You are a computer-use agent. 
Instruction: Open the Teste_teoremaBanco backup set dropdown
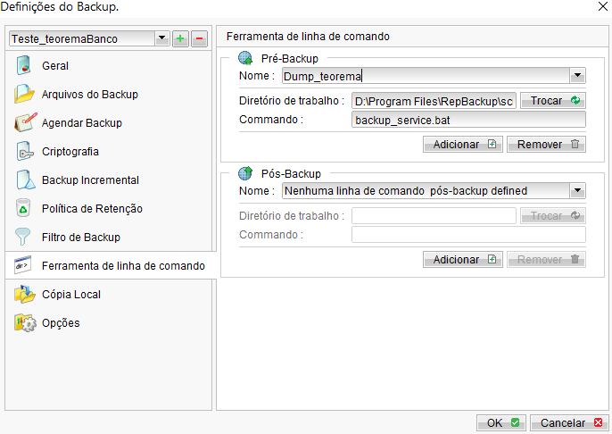click(x=162, y=38)
